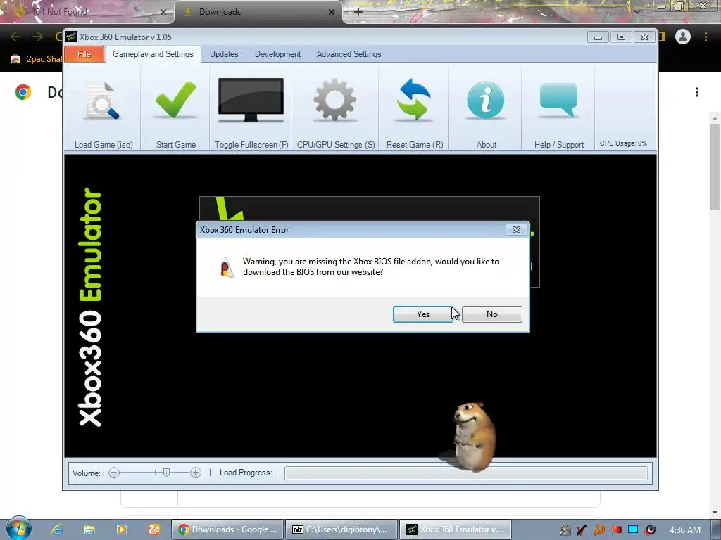Open the Chrome profile avatar icon
The width and height of the screenshot is (721, 540).
(683, 37)
